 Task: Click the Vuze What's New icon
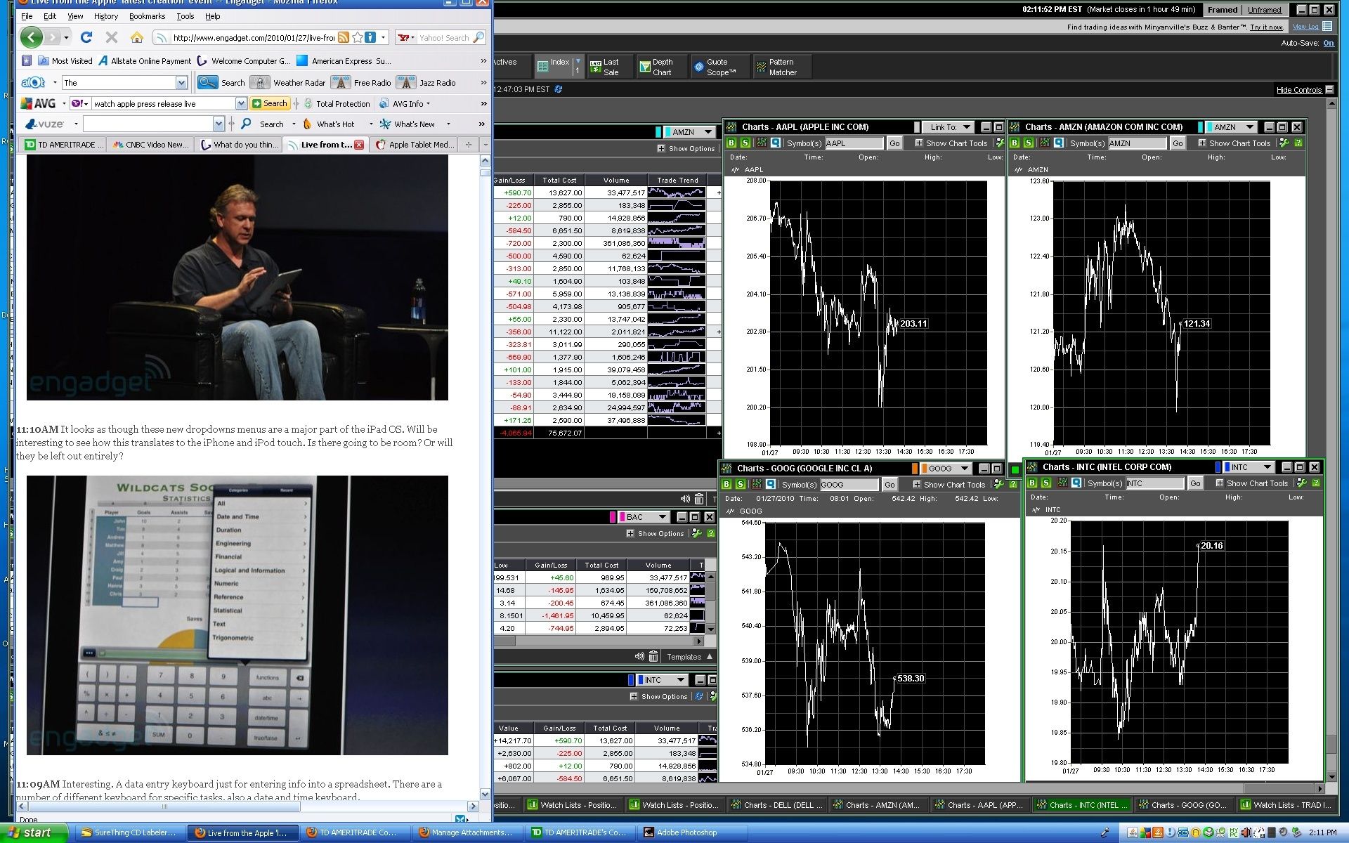pos(385,124)
